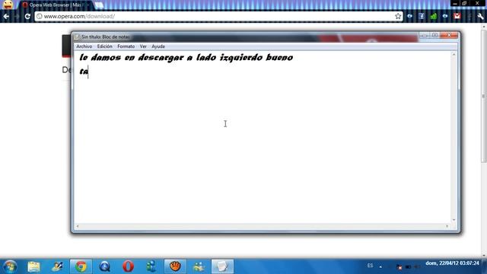Click the browser page vertical scrollbar

coord(484,97)
